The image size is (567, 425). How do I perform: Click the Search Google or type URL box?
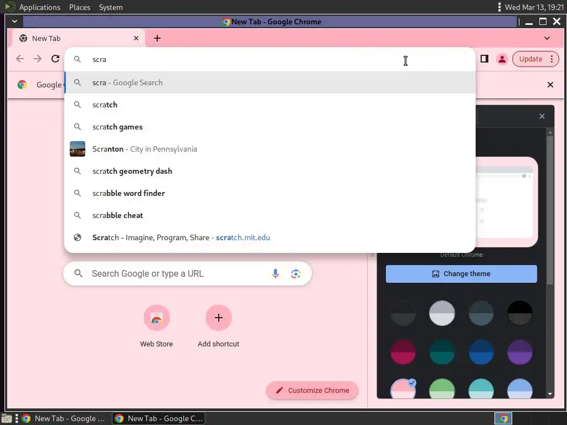click(187, 273)
